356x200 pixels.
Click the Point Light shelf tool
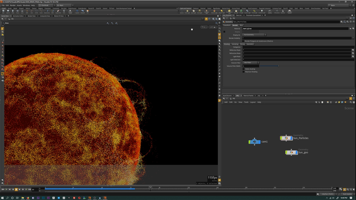click(x=187, y=11)
